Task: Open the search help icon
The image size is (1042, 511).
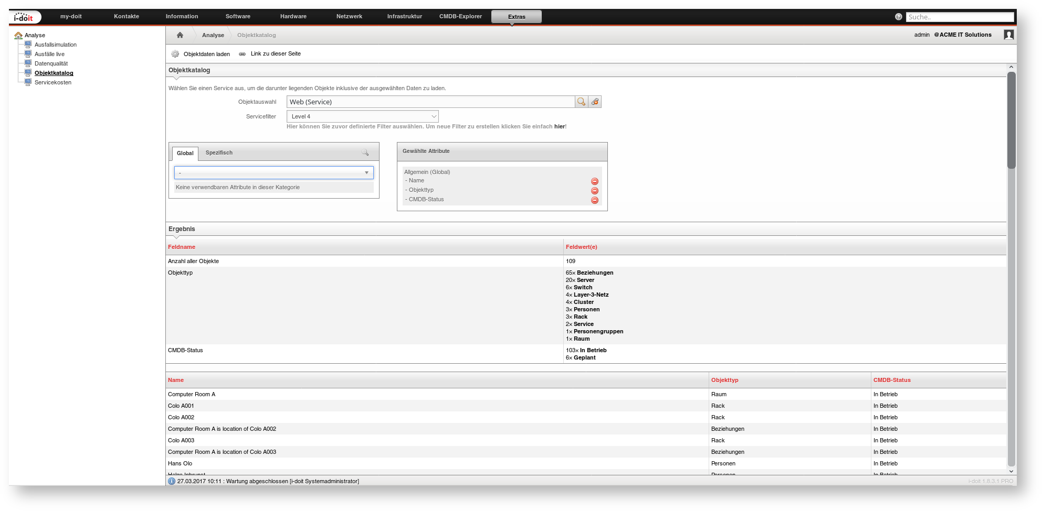Action: [898, 17]
